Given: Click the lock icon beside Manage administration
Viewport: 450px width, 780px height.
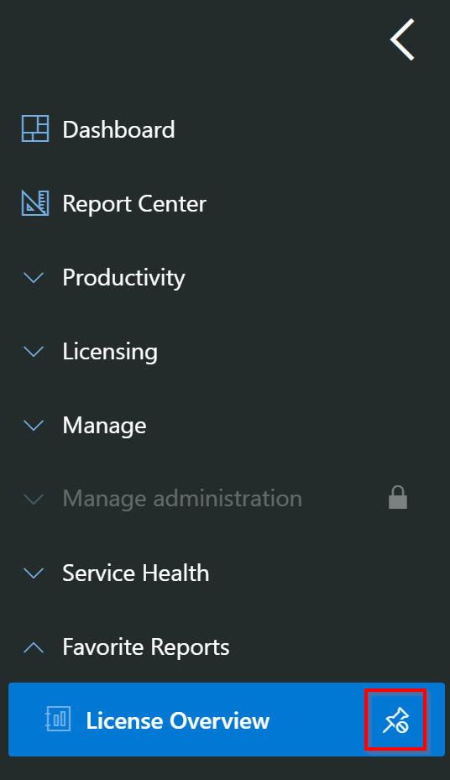Looking at the screenshot, I should click(398, 497).
